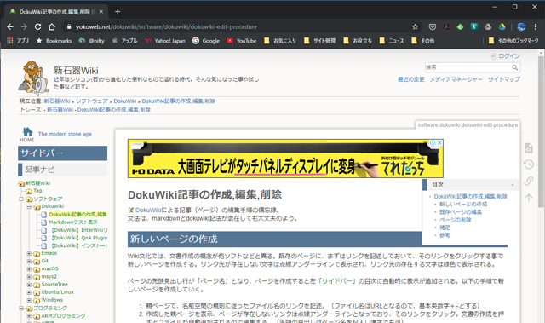Collapse the 目次 table of contents

(513, 185)
